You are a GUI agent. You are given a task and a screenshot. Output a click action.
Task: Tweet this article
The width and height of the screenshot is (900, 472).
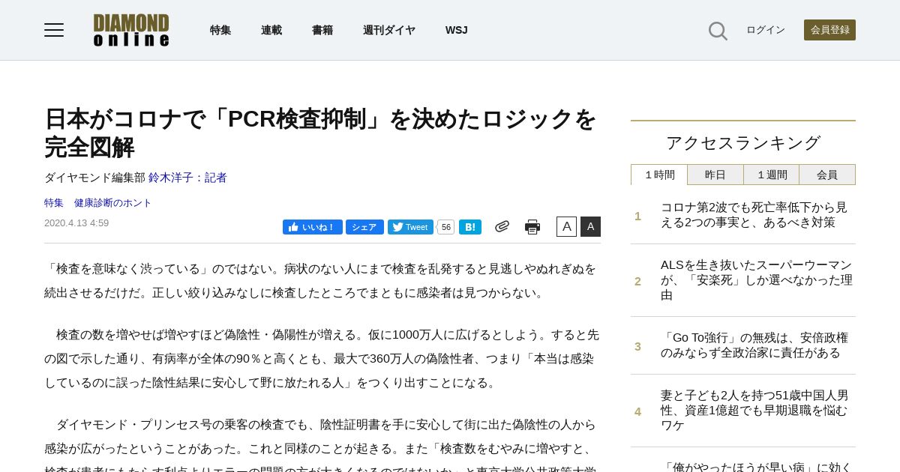(410, 227)
